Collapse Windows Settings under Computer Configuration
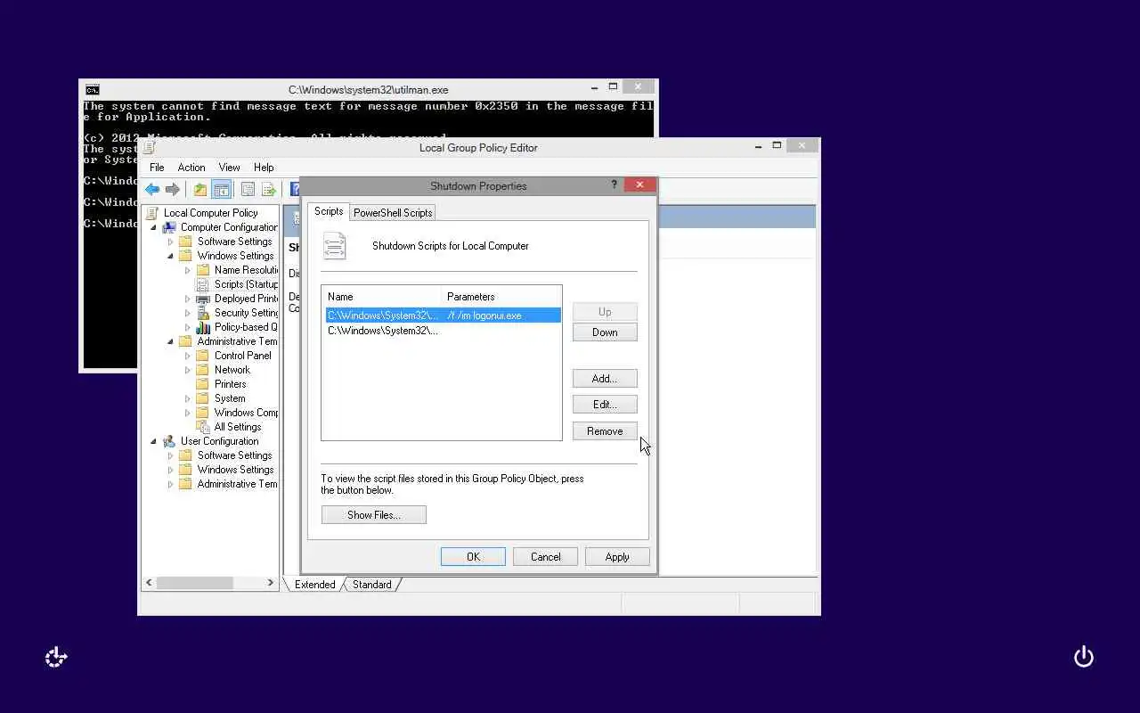Viewport: 1140px width, 713px height. (x=170, y=256)
